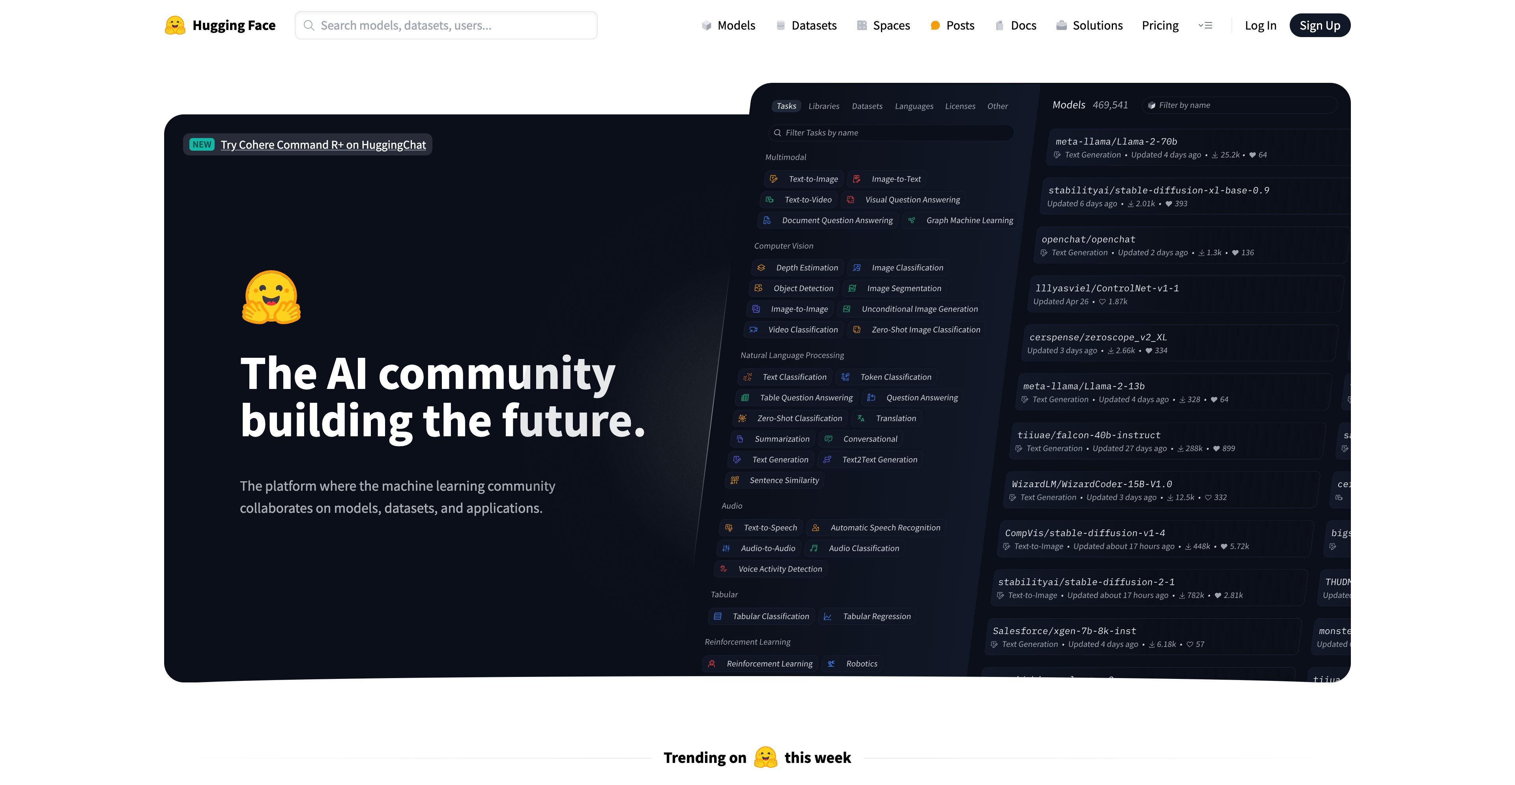Click the Log In link
The width and height of the screenshot is (1515, 785).
coord(1261,25)
